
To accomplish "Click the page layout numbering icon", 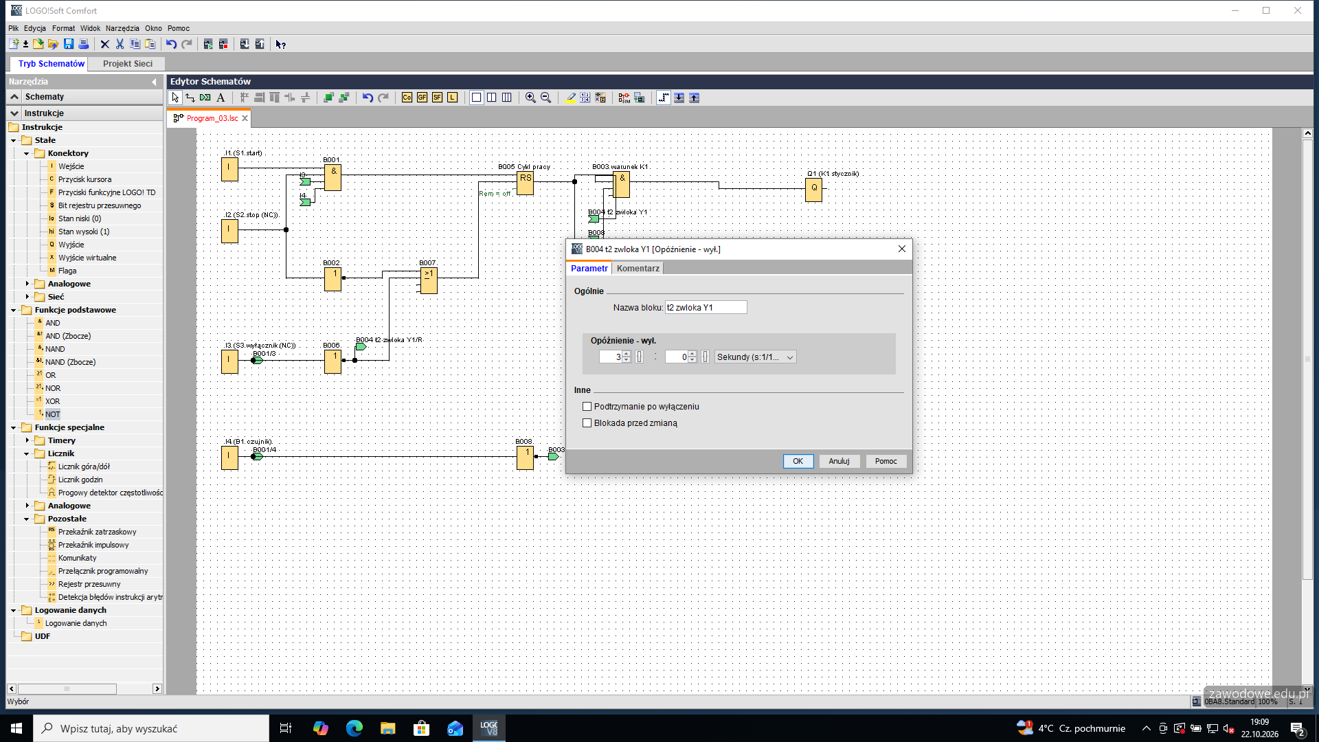I will (x=585, y=98).
